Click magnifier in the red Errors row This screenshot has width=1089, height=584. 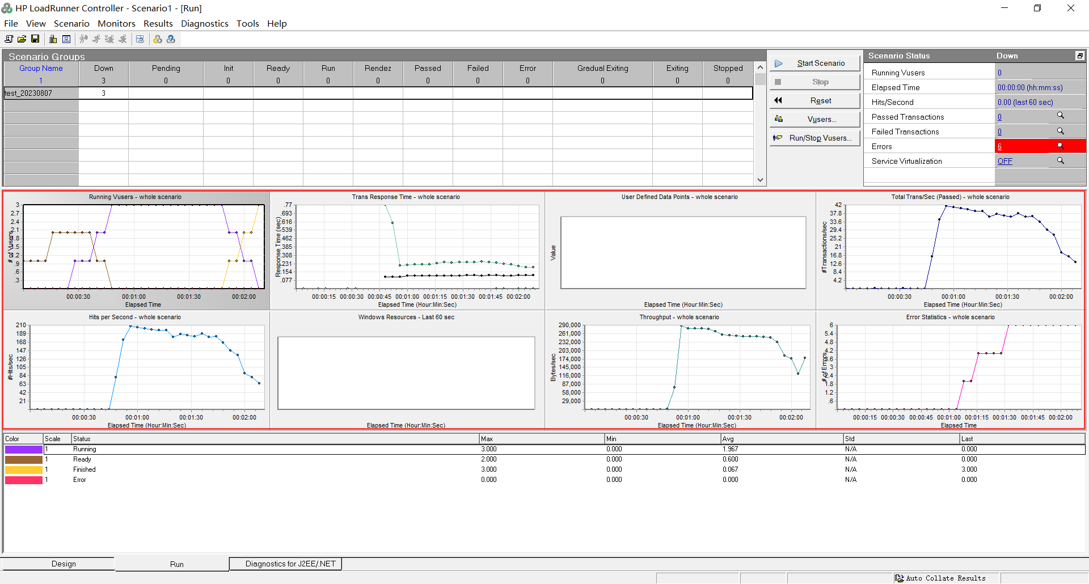pyautogui.click(x=1060, y=146)
